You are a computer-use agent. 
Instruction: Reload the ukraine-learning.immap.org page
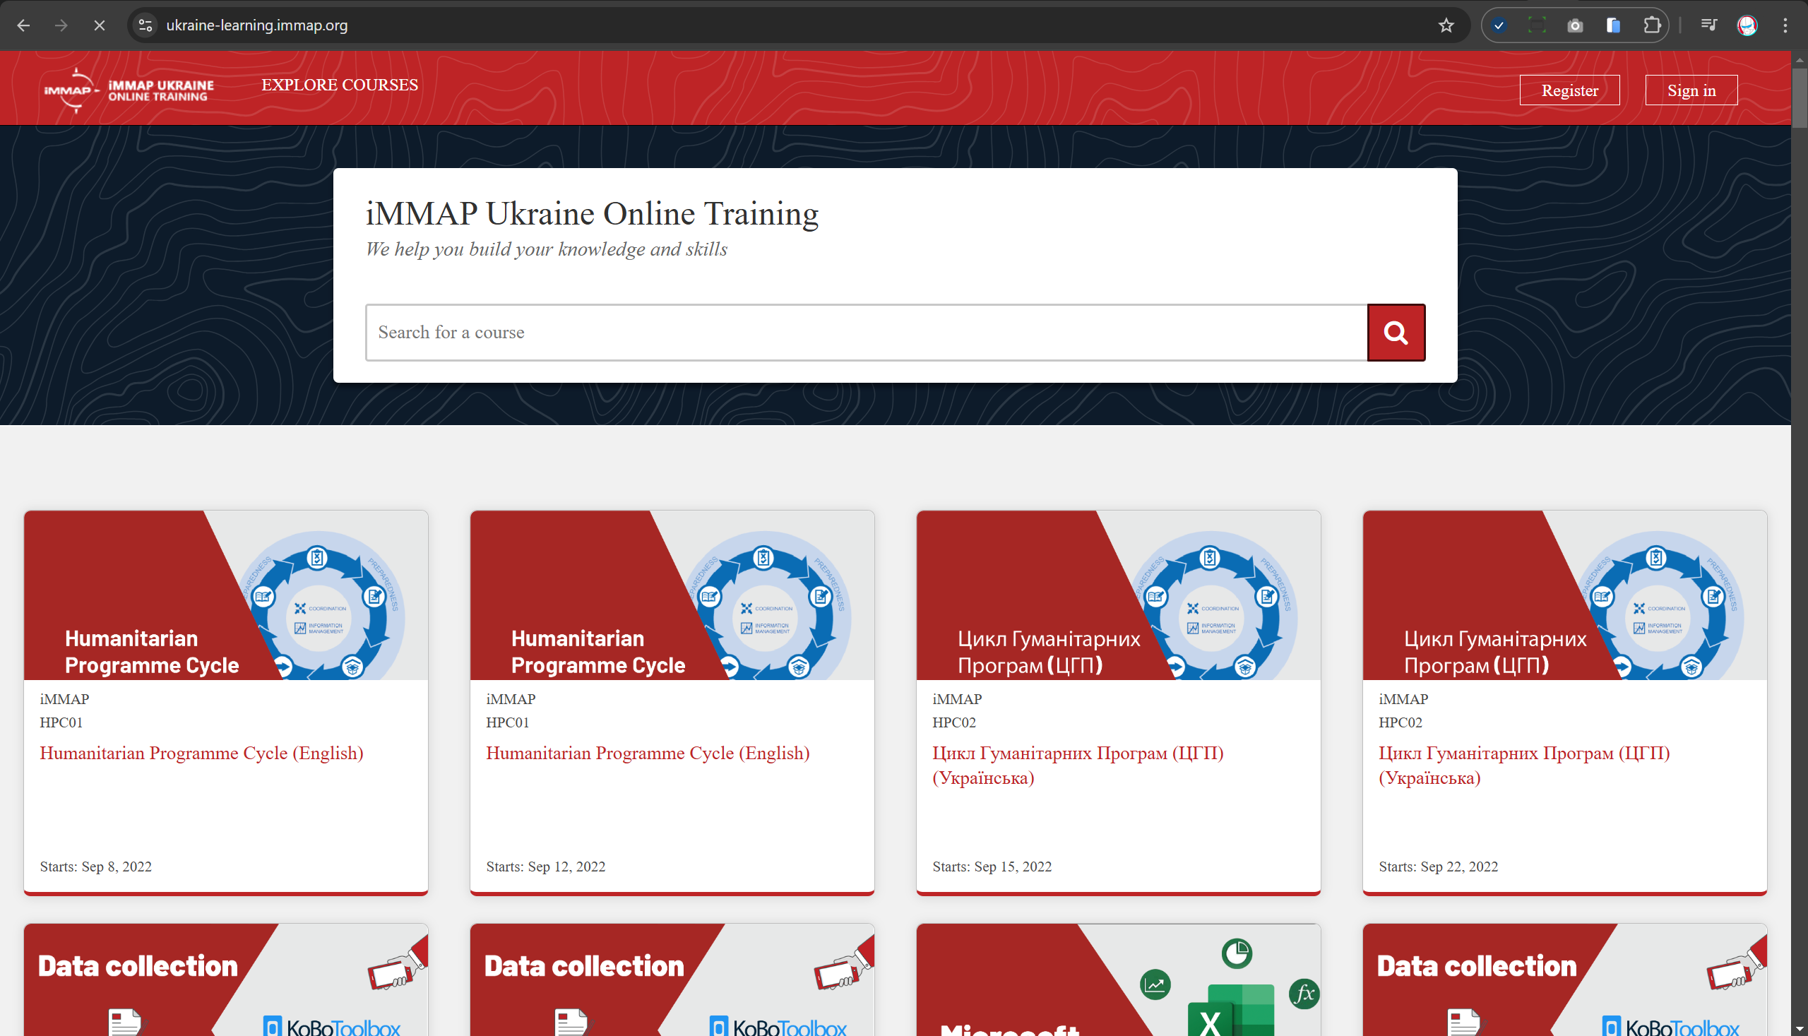pos(99,25)
